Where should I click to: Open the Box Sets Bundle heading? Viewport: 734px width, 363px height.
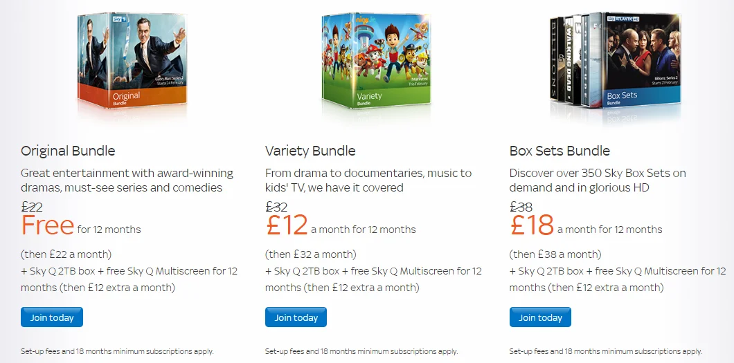click(560, 151)
